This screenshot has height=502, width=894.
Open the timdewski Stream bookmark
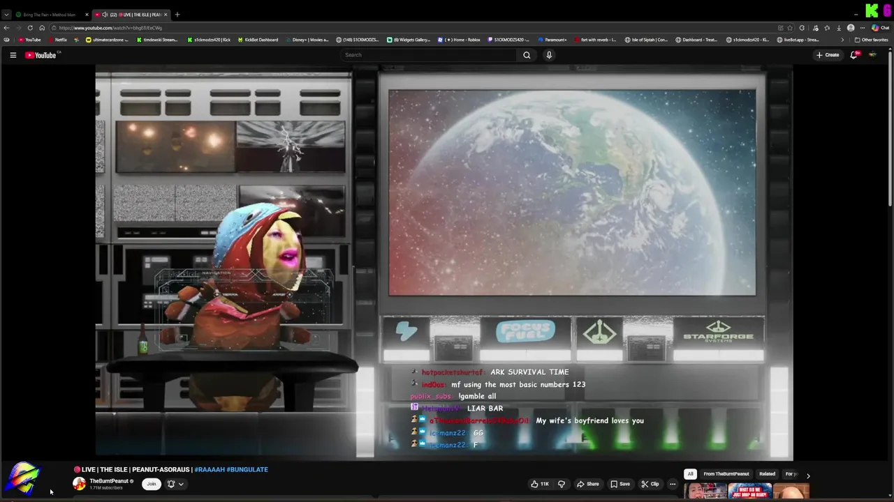click(x=156, y=40)
